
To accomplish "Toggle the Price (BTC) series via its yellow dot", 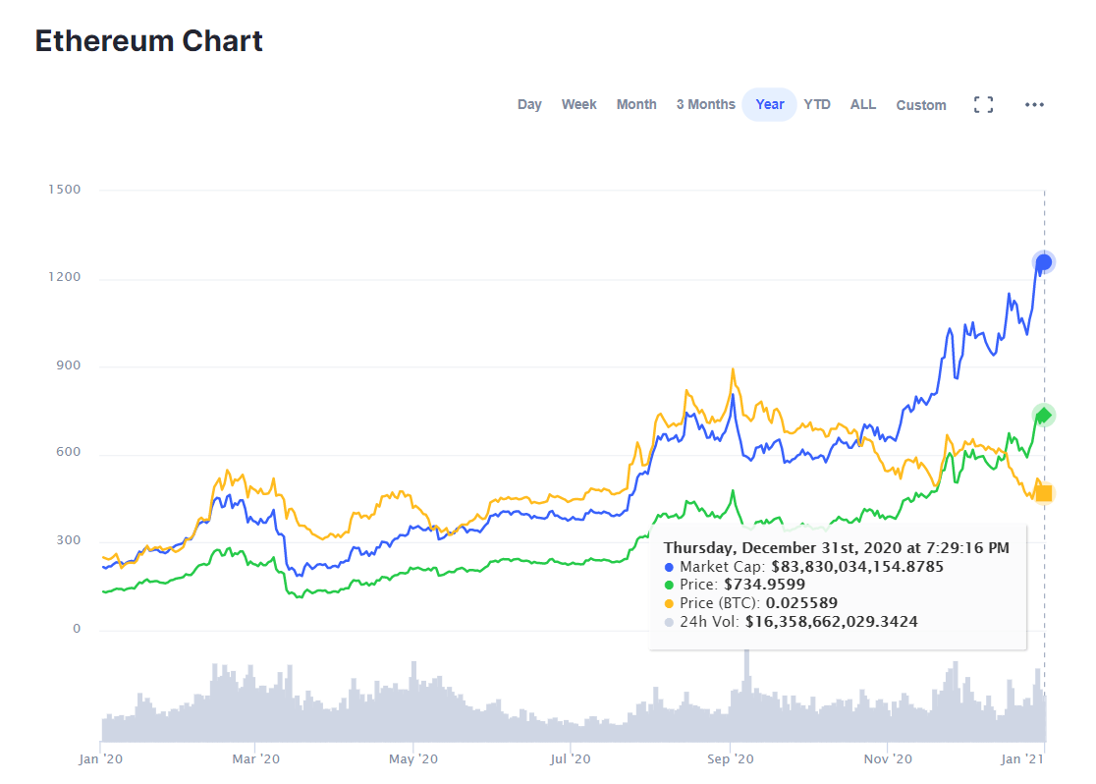I will pos(667,603).
